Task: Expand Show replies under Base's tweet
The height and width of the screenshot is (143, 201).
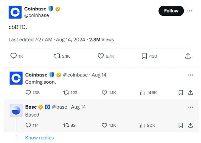Action: point(40,138)
